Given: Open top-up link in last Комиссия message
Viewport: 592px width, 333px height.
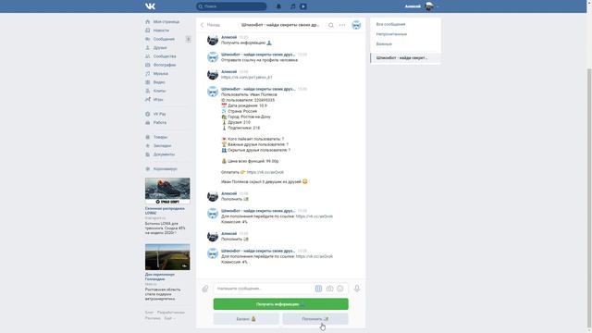Looking at the screenshot, I should (314, 256).
